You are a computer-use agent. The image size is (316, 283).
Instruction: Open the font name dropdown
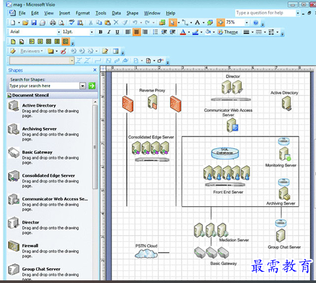(59, 32)
